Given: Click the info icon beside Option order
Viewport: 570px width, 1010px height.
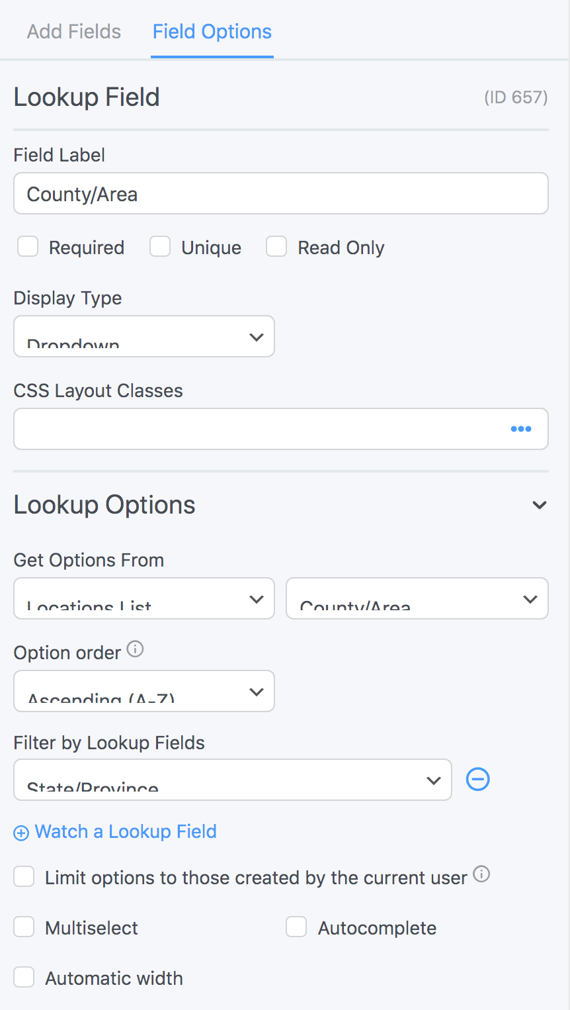Looking at the screenshot, I should [x=135, y=649].
